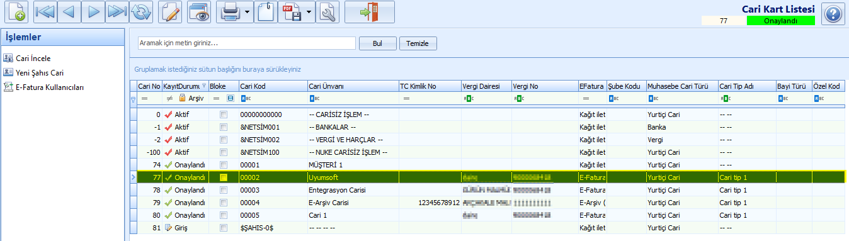Open the wrench document settings

[328, 13]
